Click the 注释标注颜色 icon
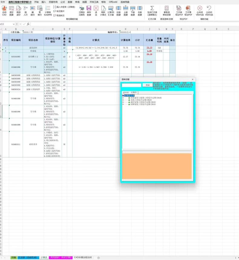Image resolution: width=239 pixels, height=260 pixels. pyautogui.click(x=82, y=10)
